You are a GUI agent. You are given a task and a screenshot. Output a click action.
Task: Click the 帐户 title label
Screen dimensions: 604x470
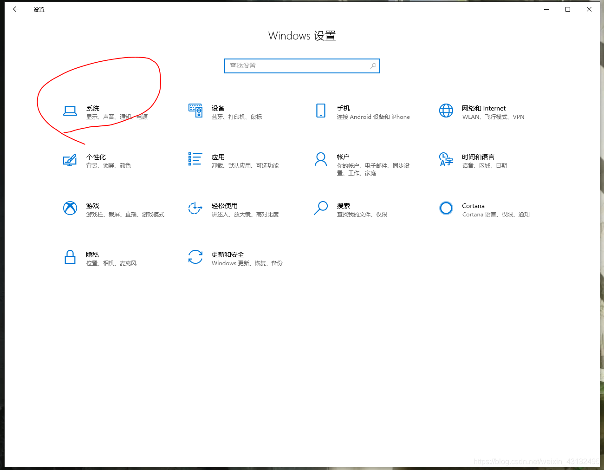[x=343, y=157]
